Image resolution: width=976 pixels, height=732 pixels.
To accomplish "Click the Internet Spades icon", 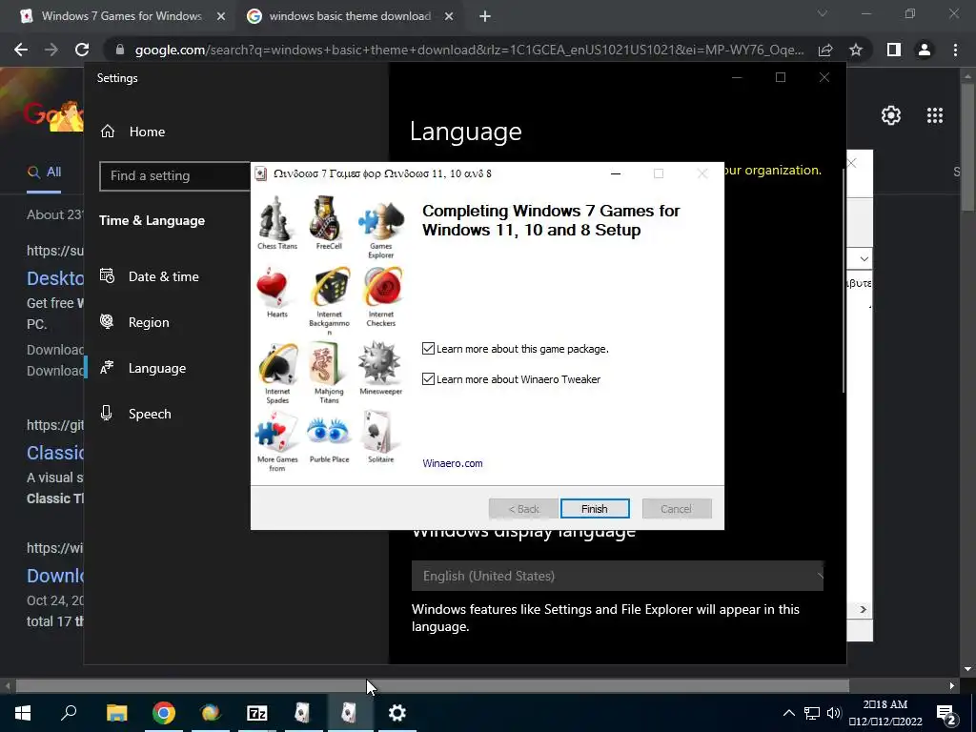I will [x=277, y=365].
